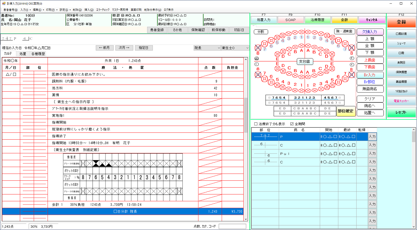Click the minus-circle icon beside the tooth chart
Image resolution: width=417 pixels, height=230 pixels.
[x=257, y=64]
